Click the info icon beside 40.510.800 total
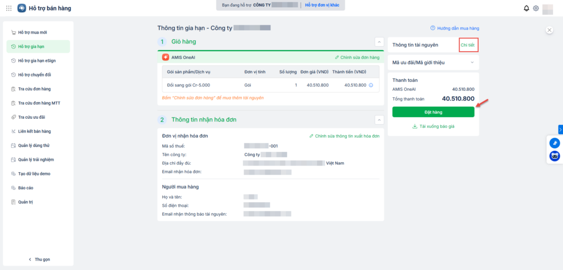 [371, 85]
